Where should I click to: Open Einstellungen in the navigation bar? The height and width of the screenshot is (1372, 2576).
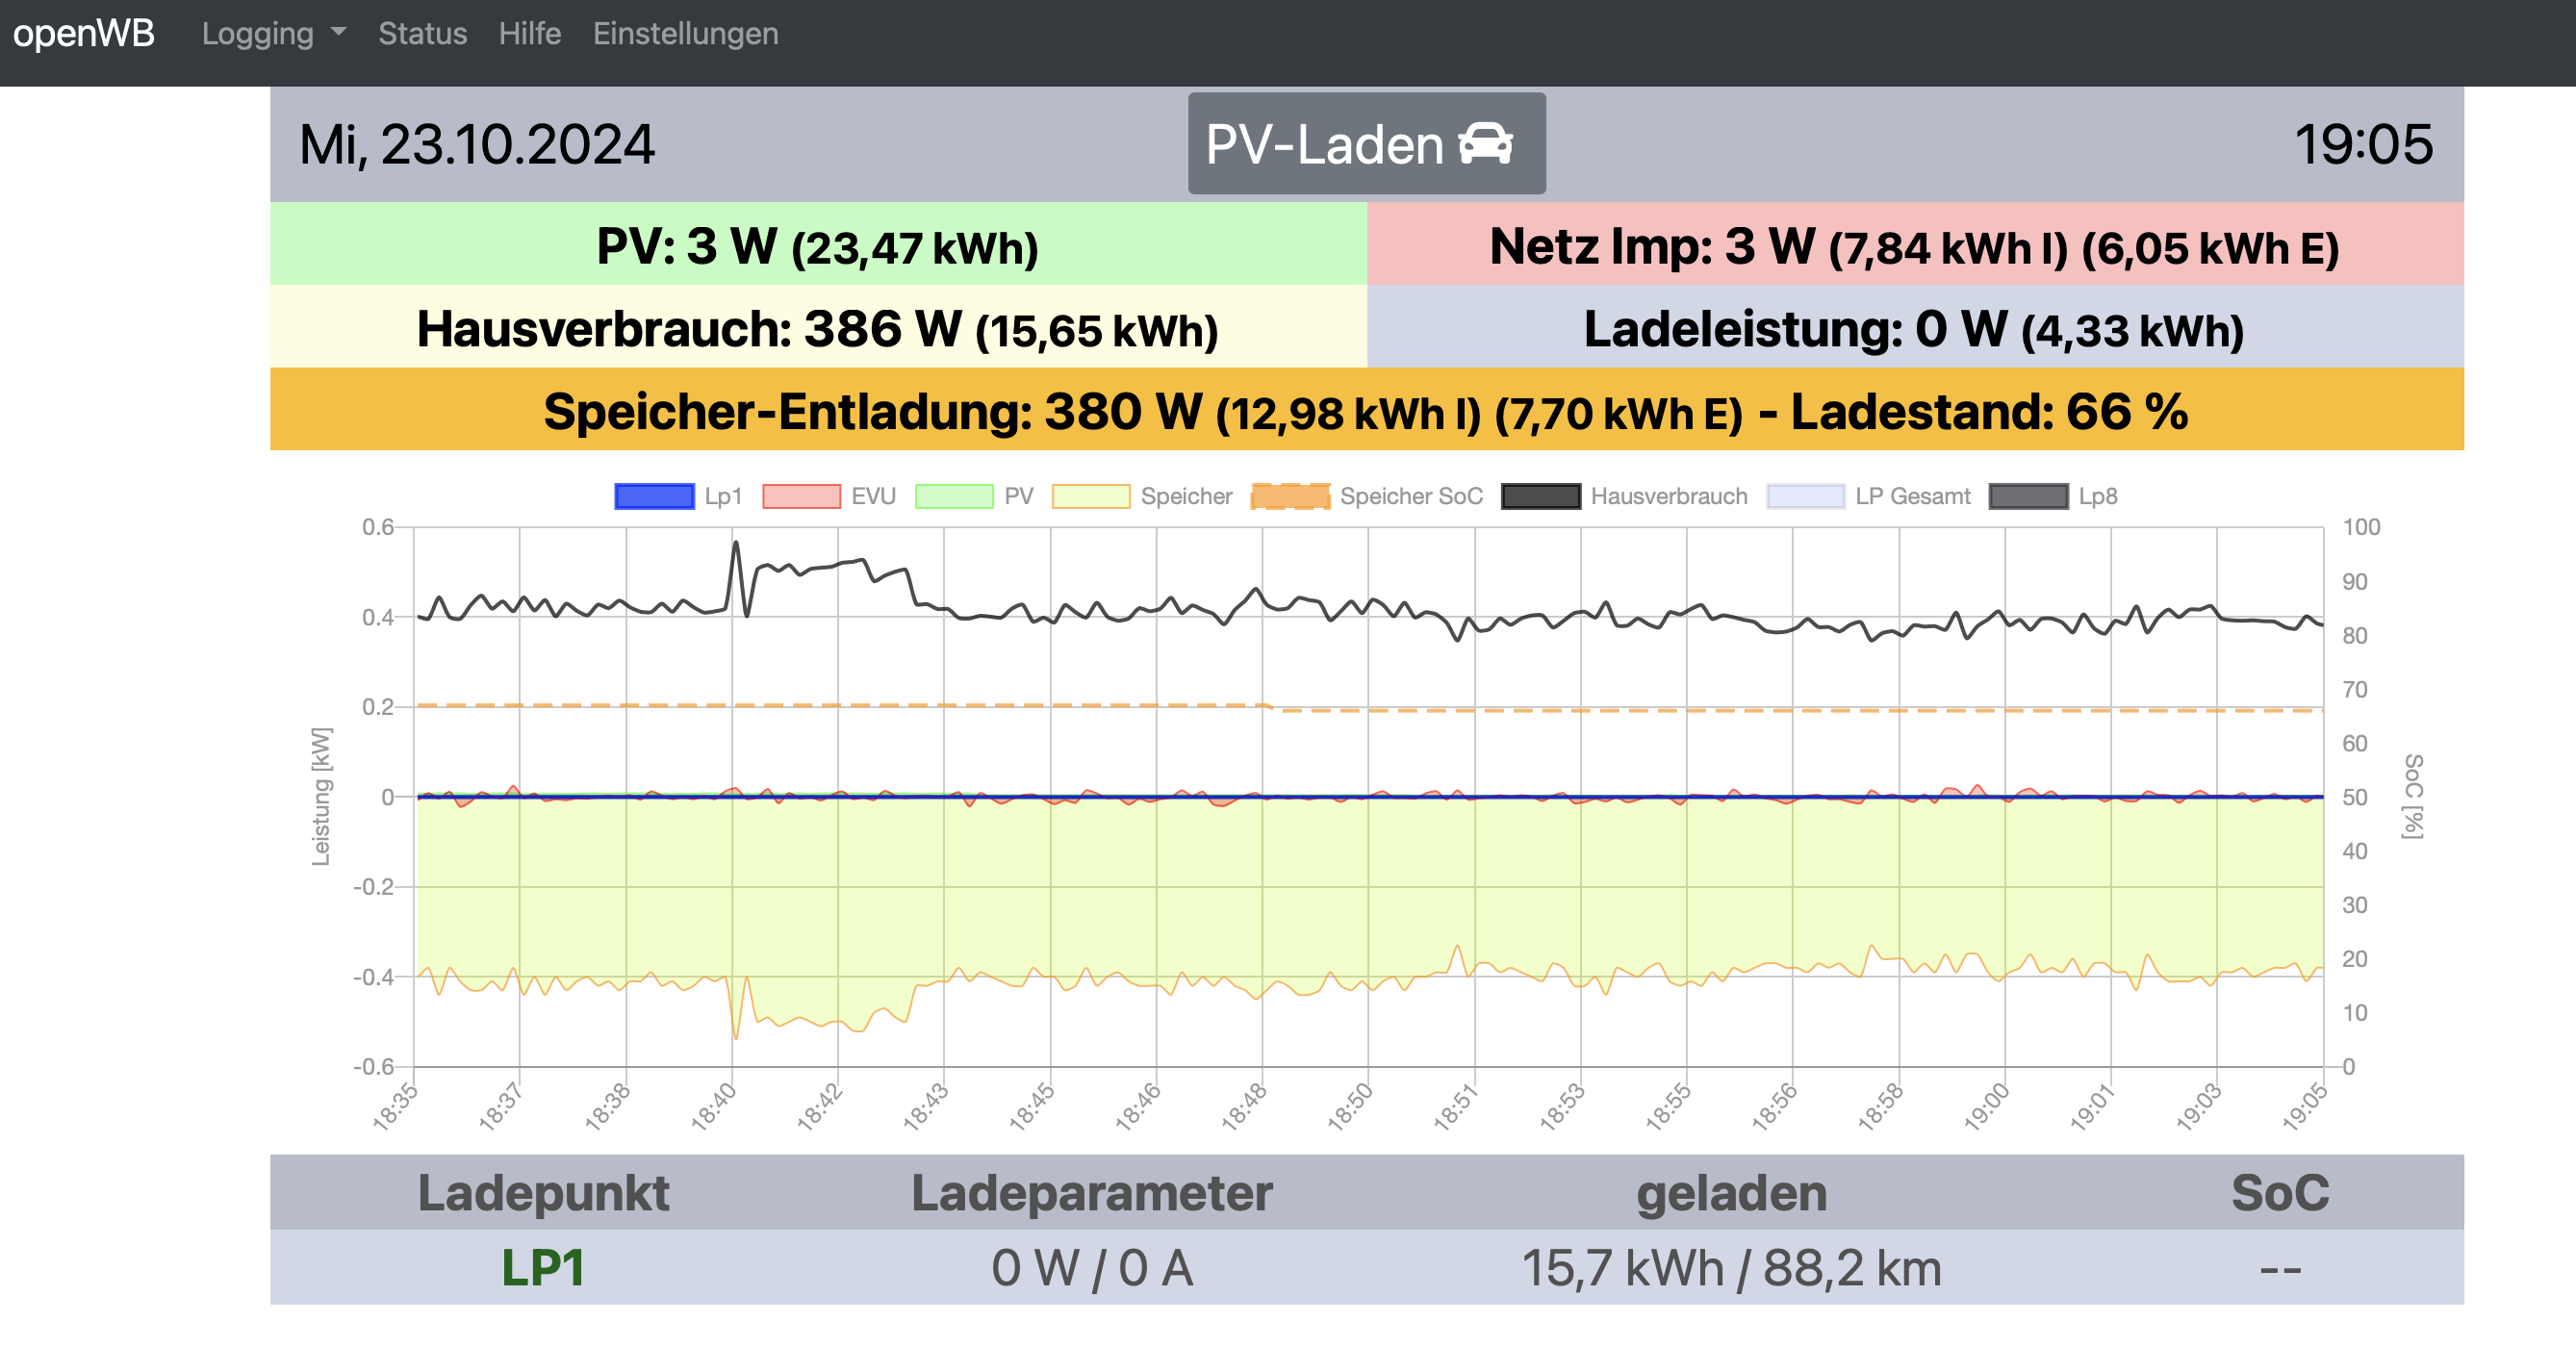tap(685, 34)
